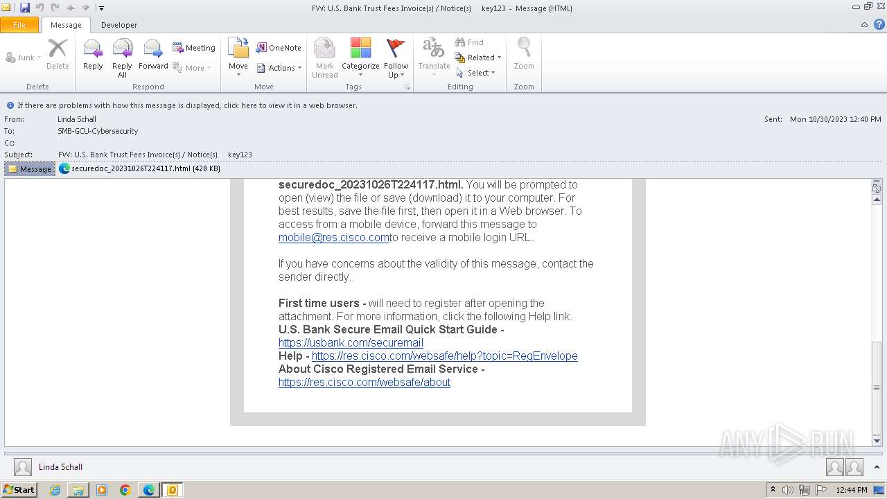
Task: Click the volume icon in system tray
Action: click(x=788, y=490)
